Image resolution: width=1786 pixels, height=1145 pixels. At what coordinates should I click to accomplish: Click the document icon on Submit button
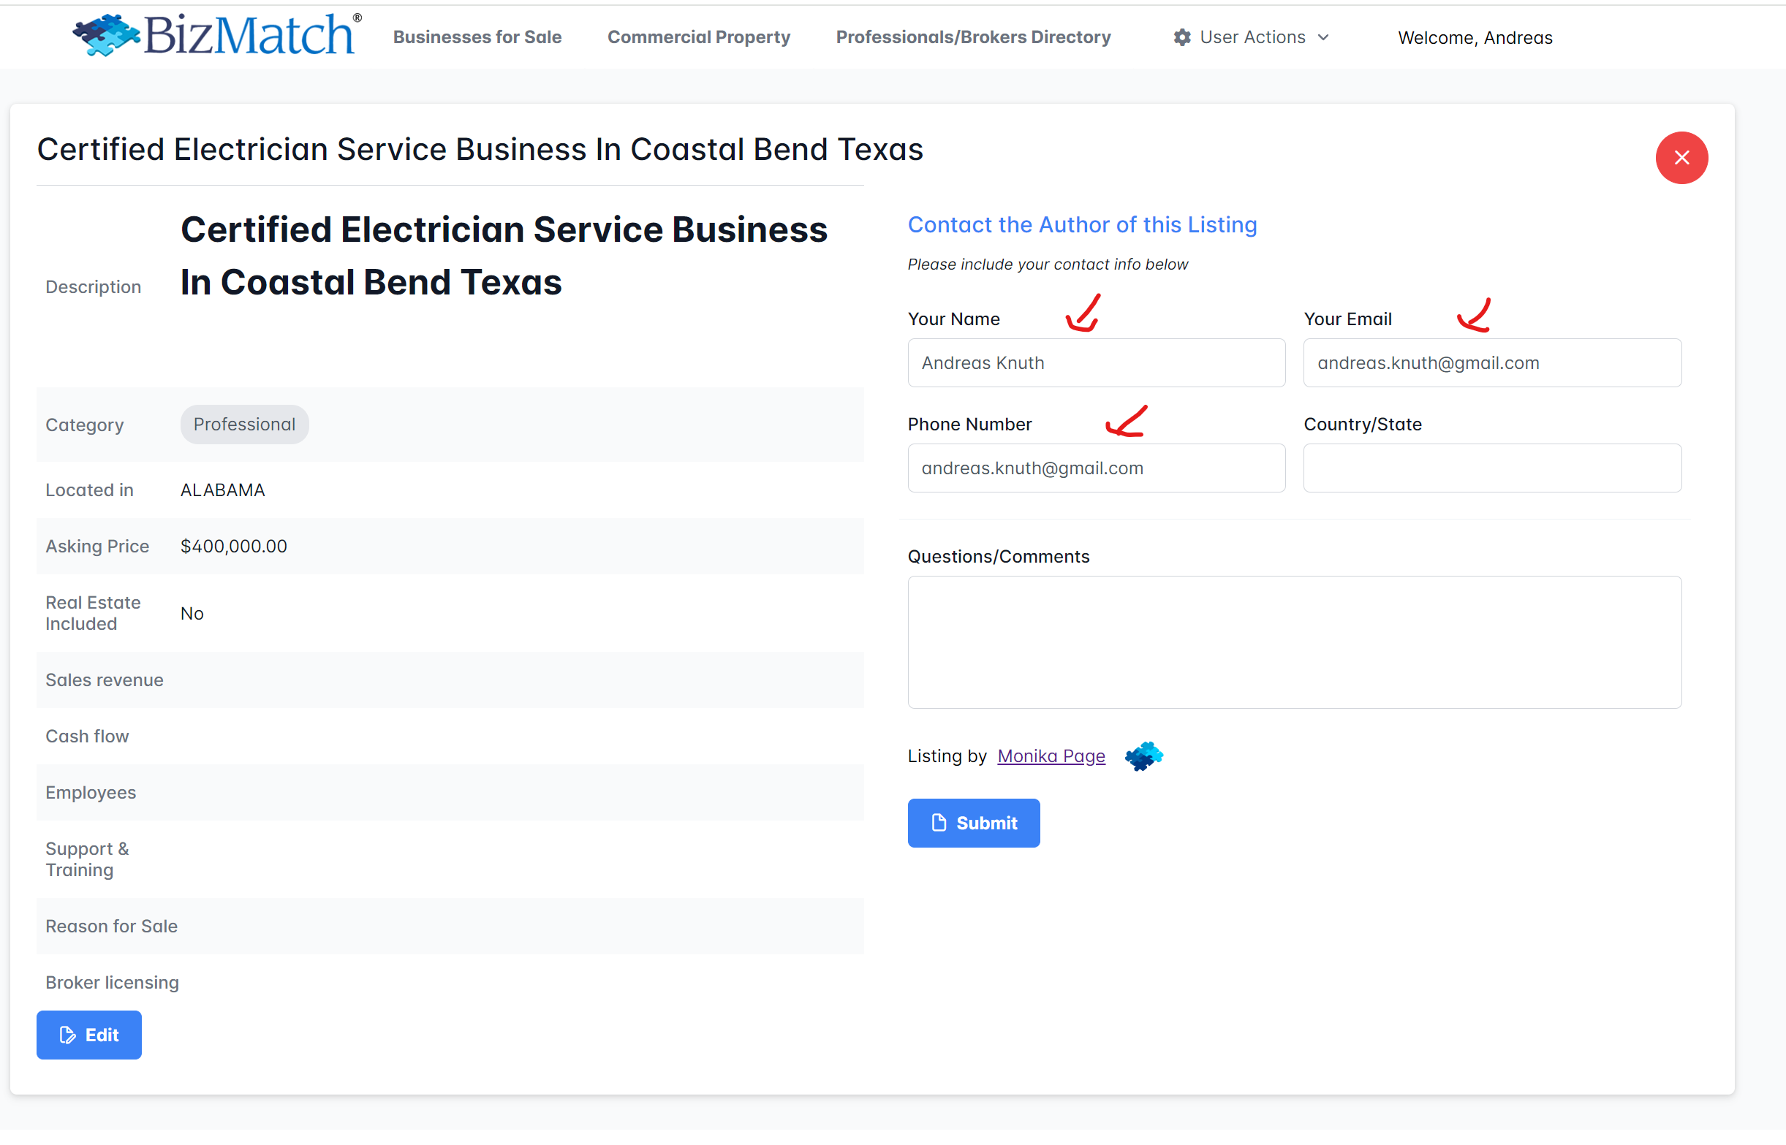tap(939, 822)
